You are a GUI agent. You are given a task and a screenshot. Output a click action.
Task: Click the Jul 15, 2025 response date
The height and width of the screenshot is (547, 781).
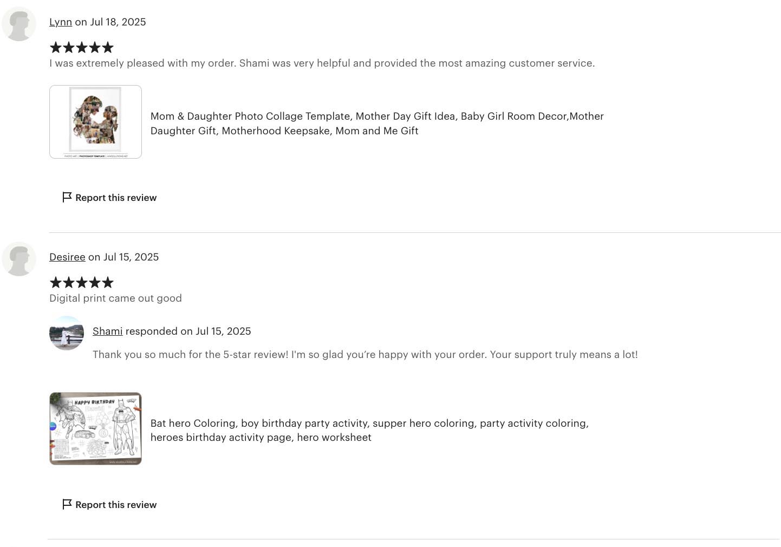pyautogui.click(x=223, y=331)
